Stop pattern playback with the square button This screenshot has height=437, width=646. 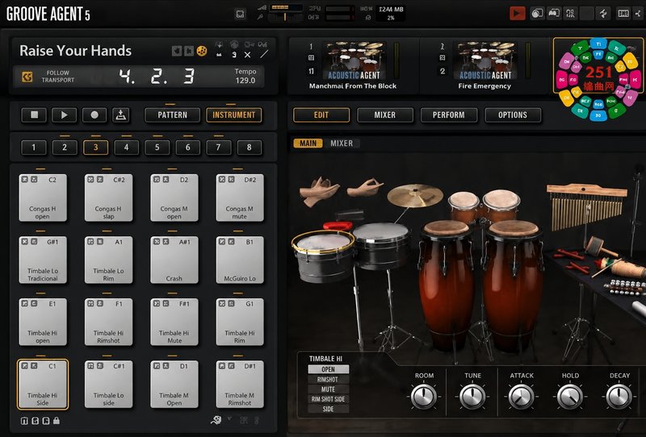tap(34, 115)
